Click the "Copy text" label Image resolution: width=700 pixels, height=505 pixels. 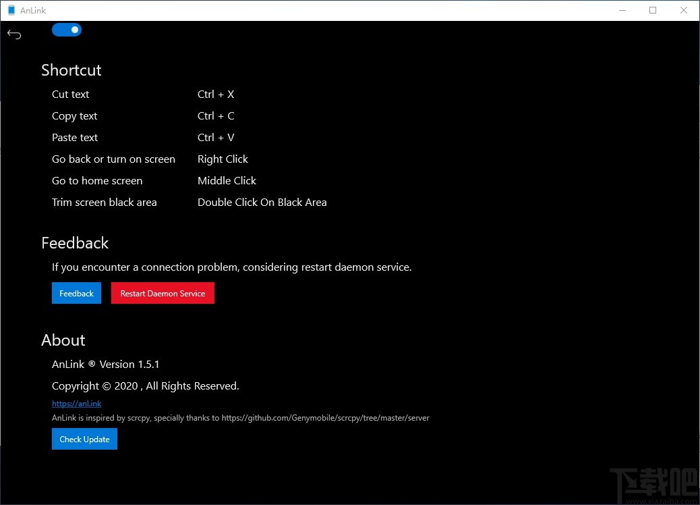click(x=75, y=116)
